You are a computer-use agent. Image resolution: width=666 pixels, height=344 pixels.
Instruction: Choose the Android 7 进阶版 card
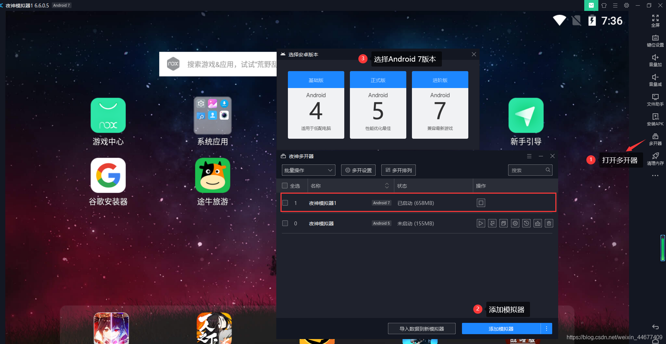click(440, 105)
